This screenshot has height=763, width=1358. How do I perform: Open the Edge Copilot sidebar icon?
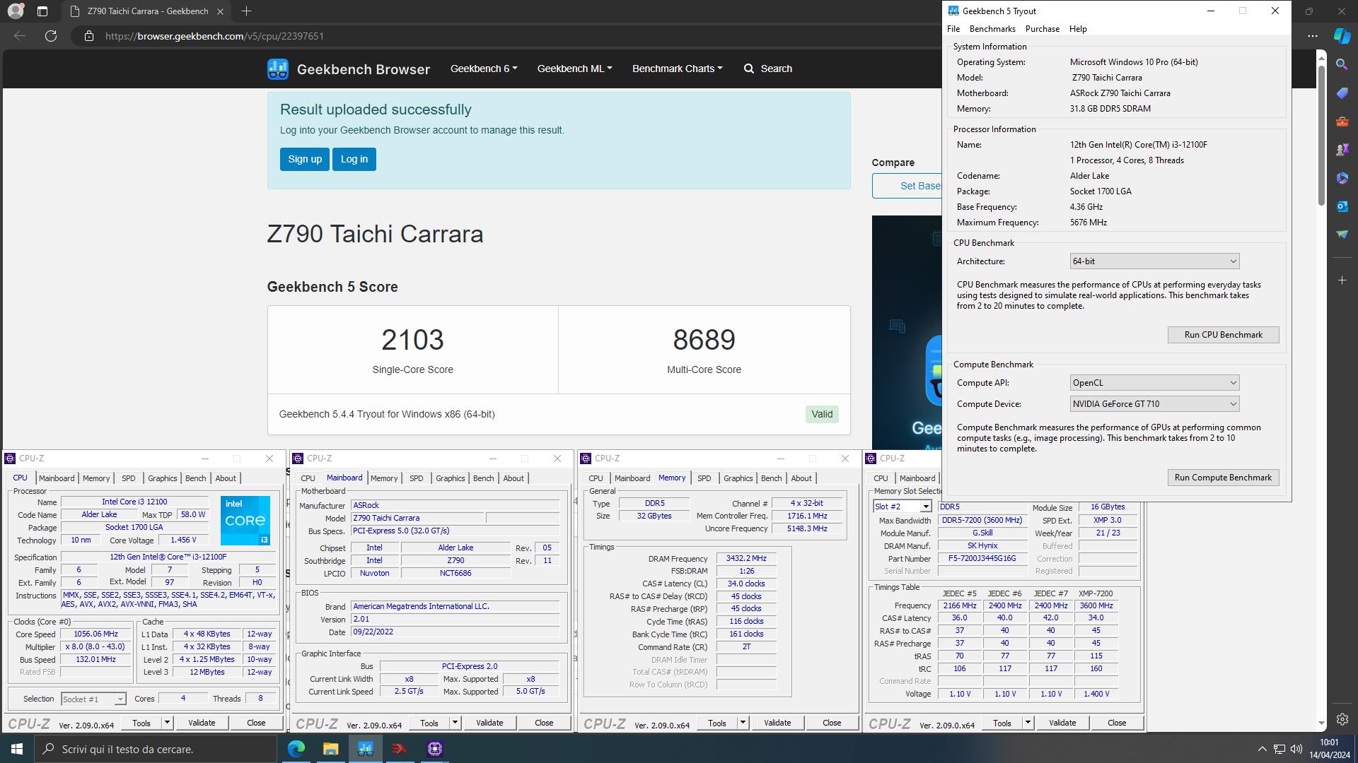1342,36
